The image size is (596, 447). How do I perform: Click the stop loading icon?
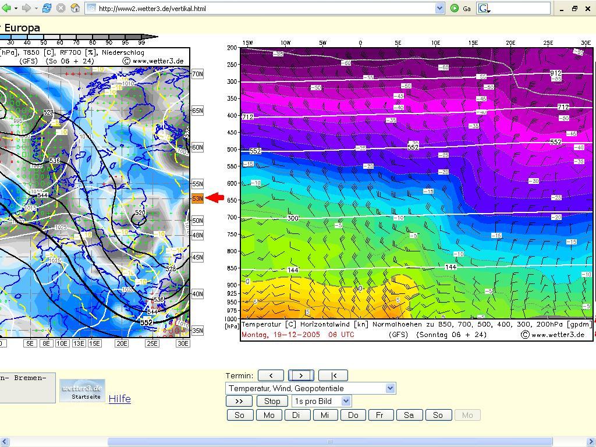pos(61,8)
